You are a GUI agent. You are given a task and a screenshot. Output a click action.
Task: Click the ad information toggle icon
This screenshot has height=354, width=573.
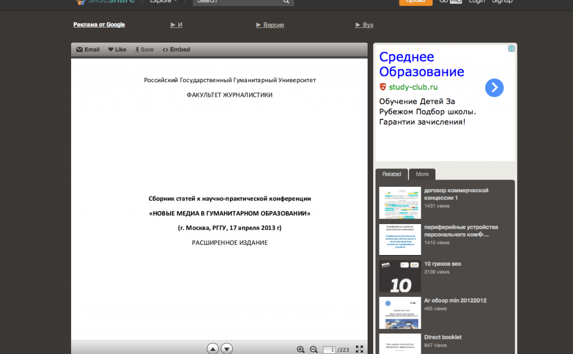coord(511,49)
